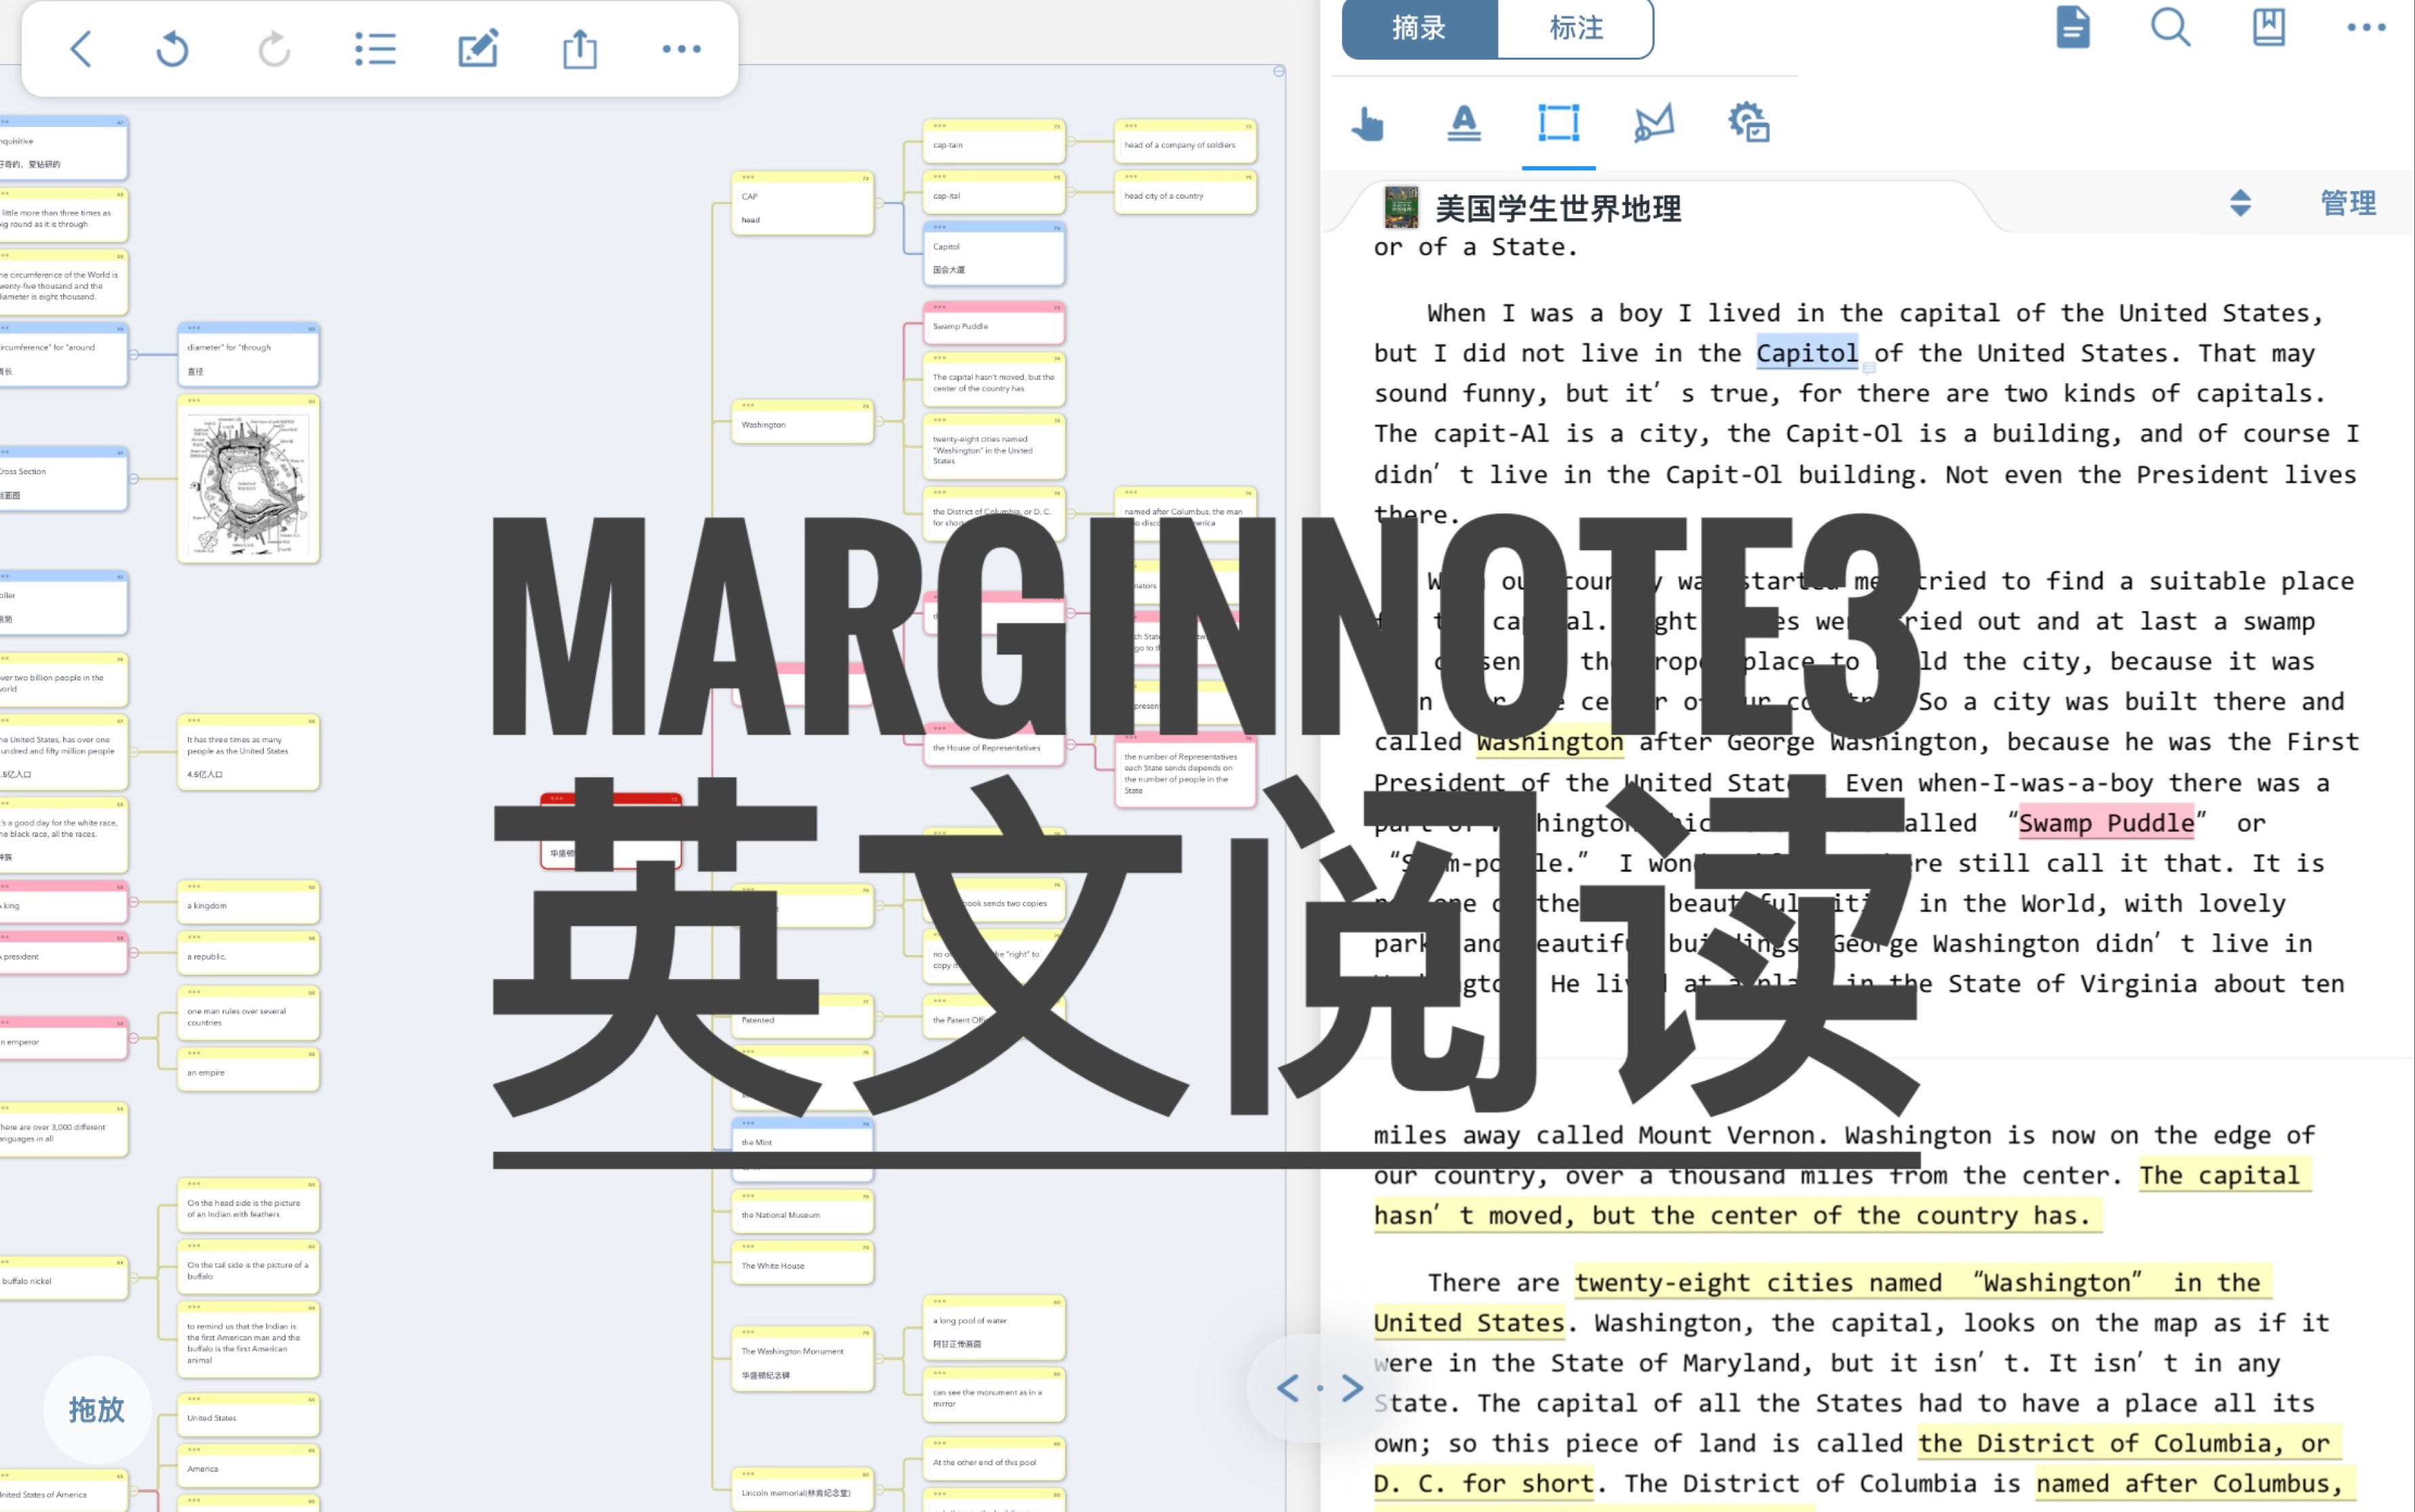Share the mind map via export icon
This screenshot has width=2415, height=1512.
tap(580, 48)
